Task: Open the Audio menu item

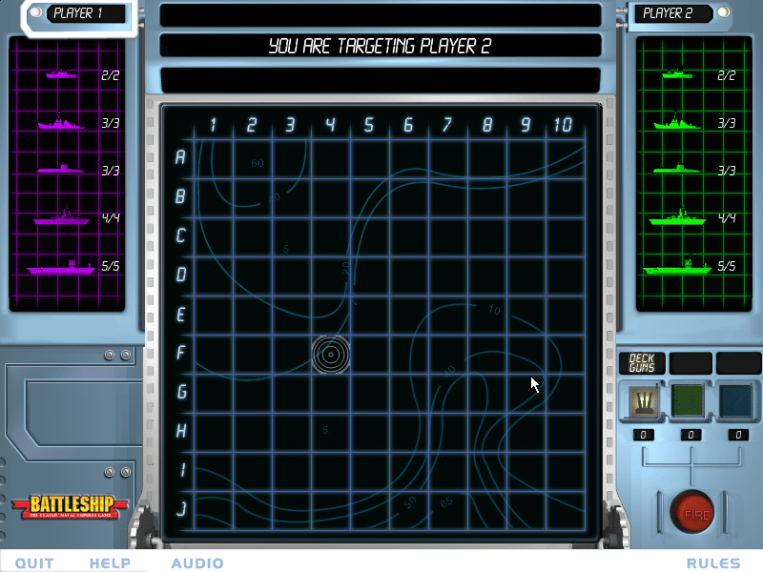Action: pos(197,563)
